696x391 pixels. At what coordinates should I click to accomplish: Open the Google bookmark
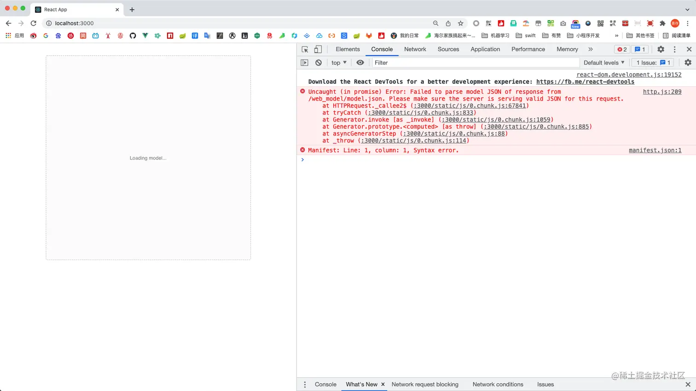pyautogui.click(x=46, y=35)
